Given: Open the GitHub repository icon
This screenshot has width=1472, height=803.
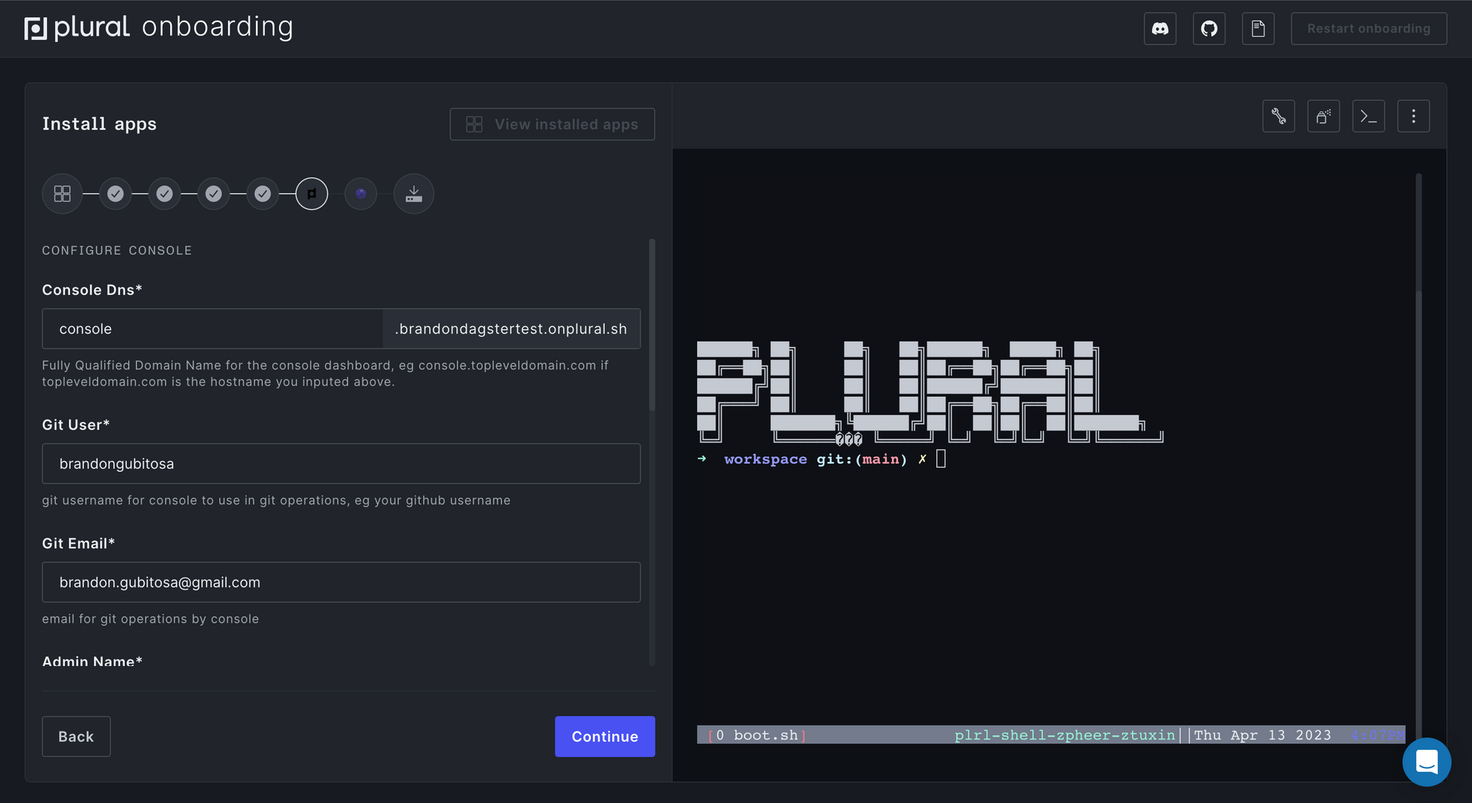Looking at the screenshot, I should pos(1209,29).
